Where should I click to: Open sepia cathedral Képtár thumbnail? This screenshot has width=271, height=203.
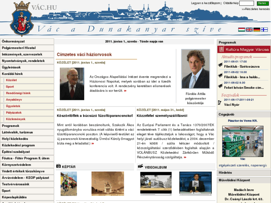click(x=108, y=184)
